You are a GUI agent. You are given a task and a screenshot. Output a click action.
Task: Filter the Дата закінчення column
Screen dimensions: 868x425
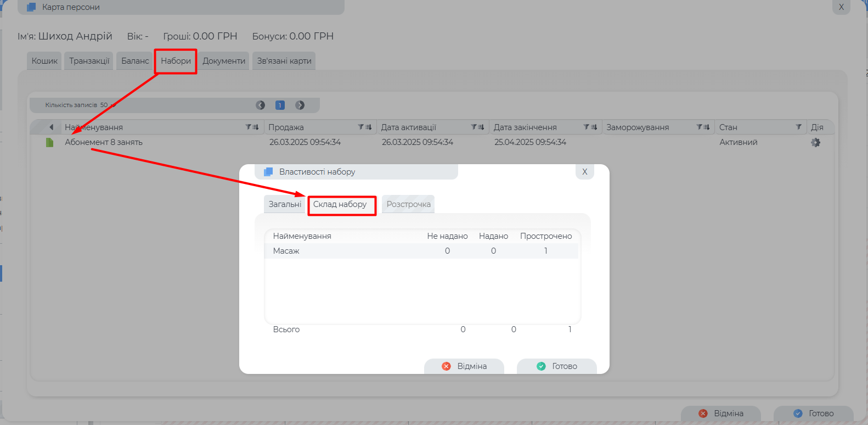tap(587, 127)
